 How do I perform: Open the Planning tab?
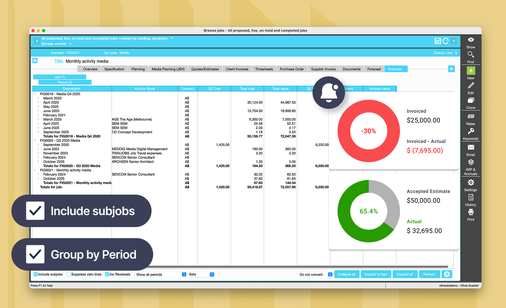pos(138,69)
